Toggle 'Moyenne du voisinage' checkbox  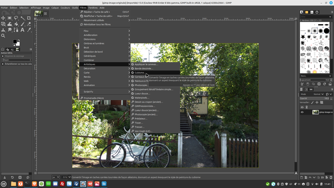click(x=3, y=56)
